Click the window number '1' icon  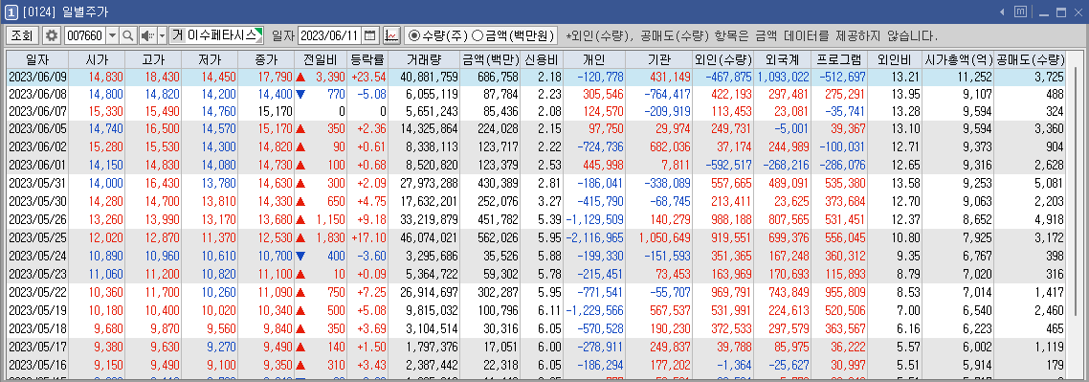11,11
